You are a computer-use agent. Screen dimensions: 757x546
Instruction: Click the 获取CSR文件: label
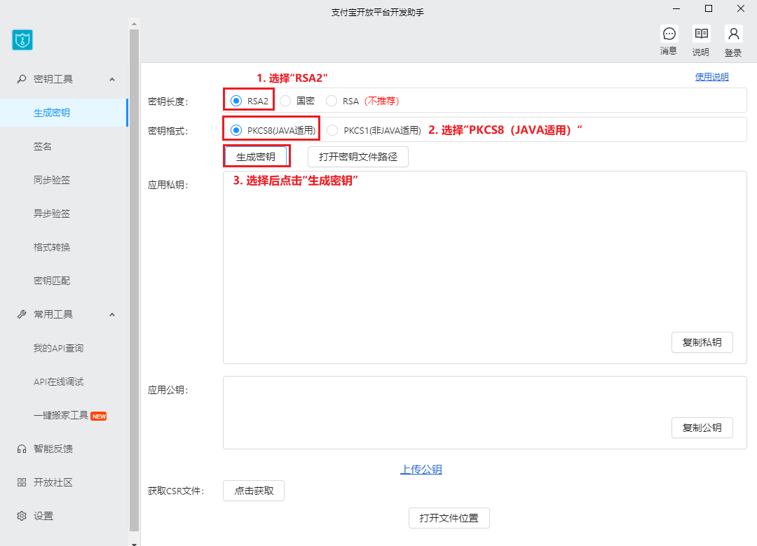coord(176,491)
